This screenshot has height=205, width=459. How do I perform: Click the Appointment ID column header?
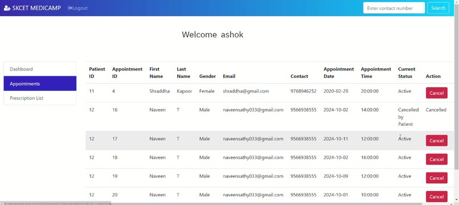click(x=128, y=73)
